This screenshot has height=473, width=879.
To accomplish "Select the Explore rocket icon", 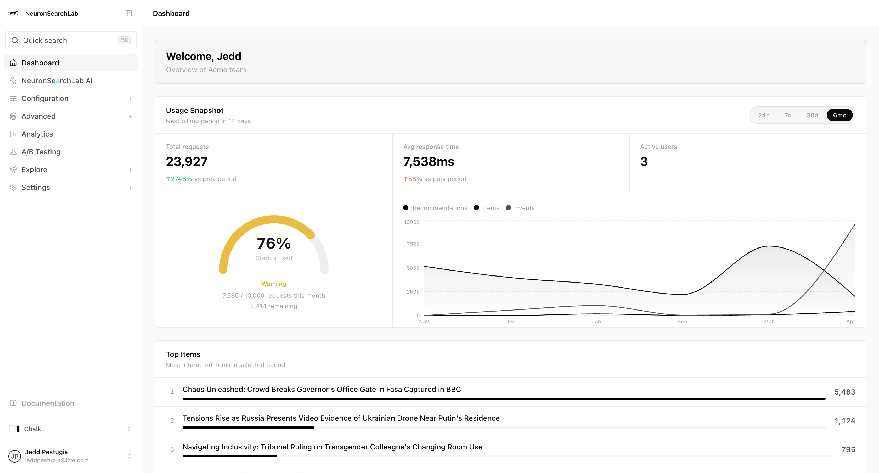I will [x=13, y=169].
